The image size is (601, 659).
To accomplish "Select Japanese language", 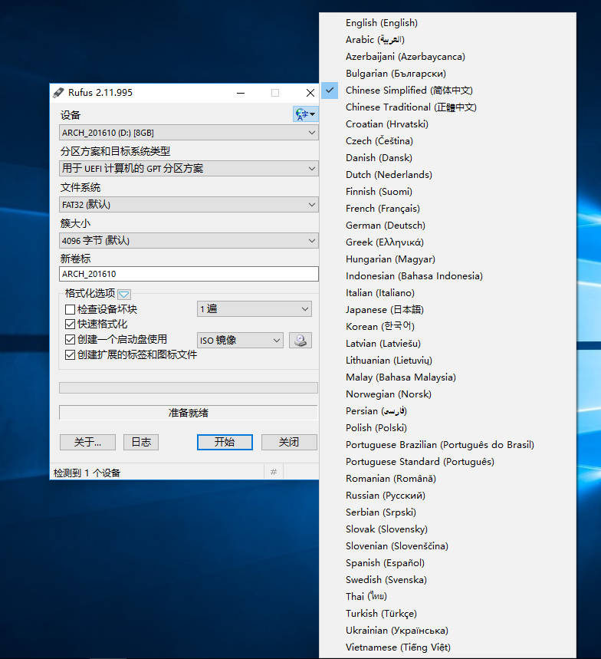I will [x=448, y=310].
